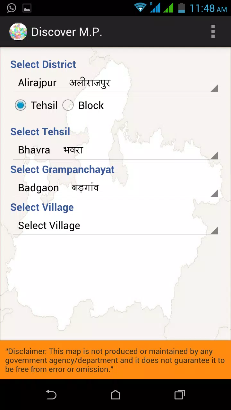The image size is (231, 410).
Task: Open the three-dot overflow menu
Action: pos(213,32)
